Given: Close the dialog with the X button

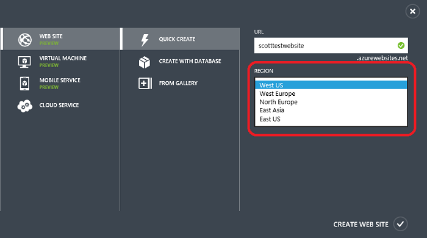Looking at the screenshot, I should click(x=412, y=11).
